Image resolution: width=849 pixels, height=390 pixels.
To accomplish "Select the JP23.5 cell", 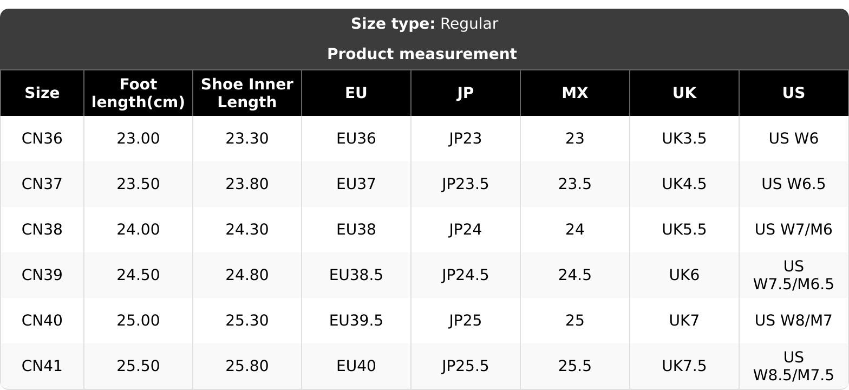I will tap(465, 184).
